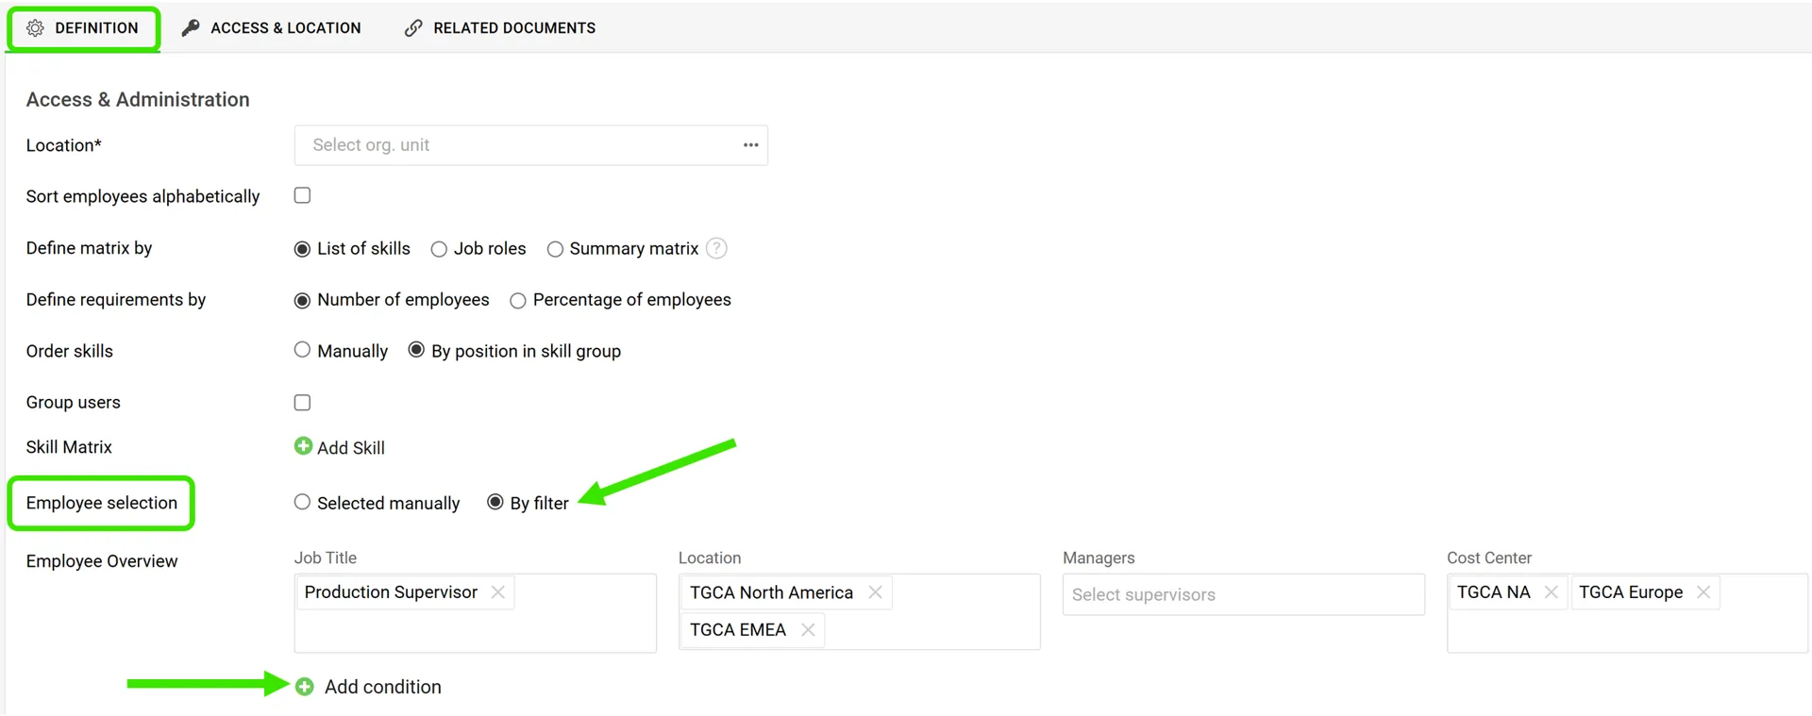Remove the TGCA Europe cost center tag

(x=1703, y=592)
